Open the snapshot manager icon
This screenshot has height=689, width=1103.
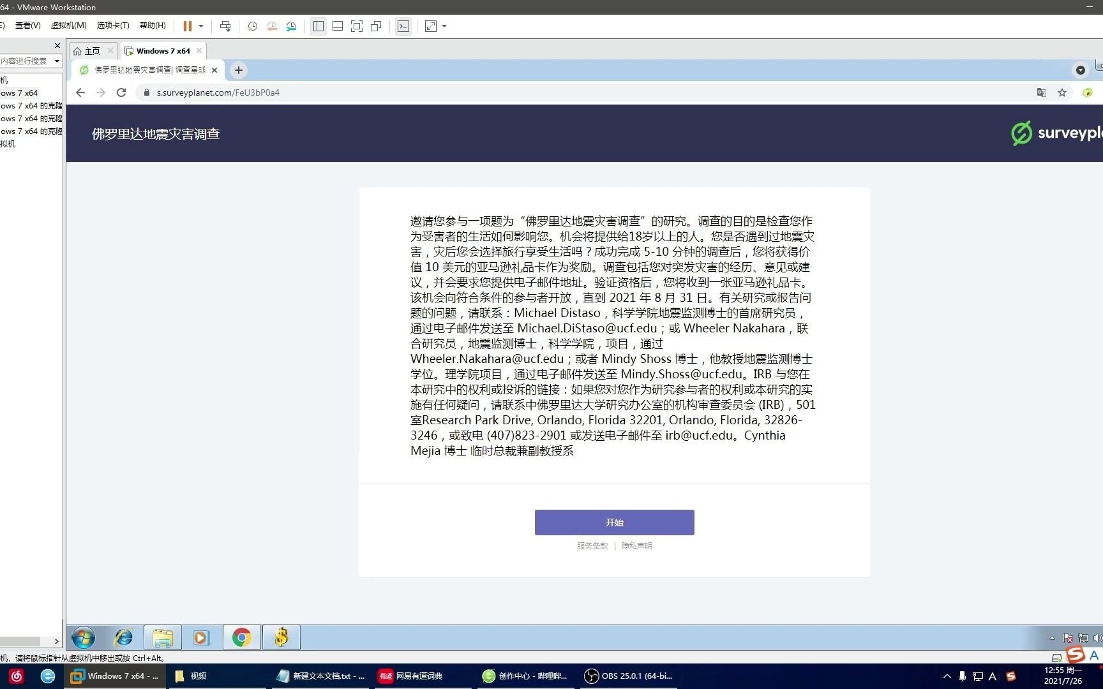tap(291, 26)
